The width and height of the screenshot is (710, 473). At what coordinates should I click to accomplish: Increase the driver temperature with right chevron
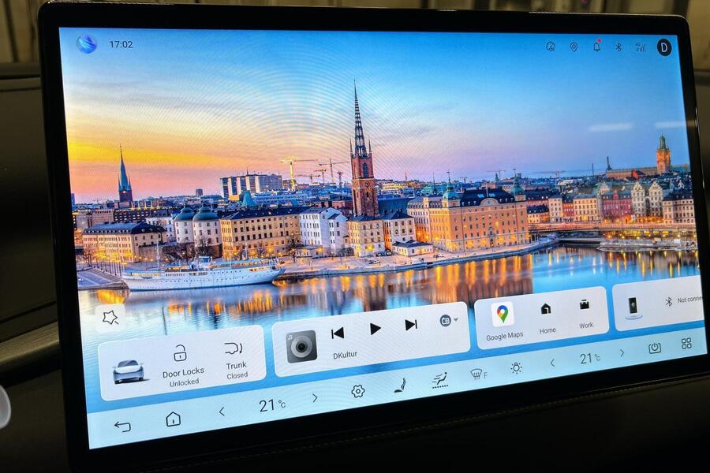(x=315, y=398)
